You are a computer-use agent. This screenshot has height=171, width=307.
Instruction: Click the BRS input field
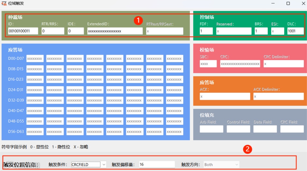tap(261, 31)
